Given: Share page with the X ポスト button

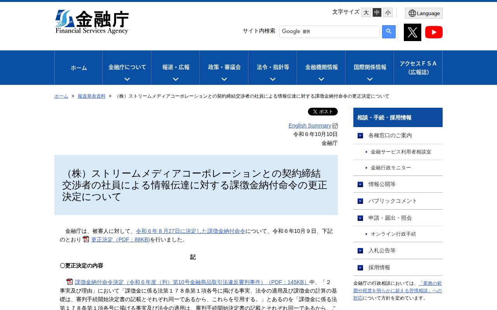Looking at the screenshot, I should pos(323,112).
